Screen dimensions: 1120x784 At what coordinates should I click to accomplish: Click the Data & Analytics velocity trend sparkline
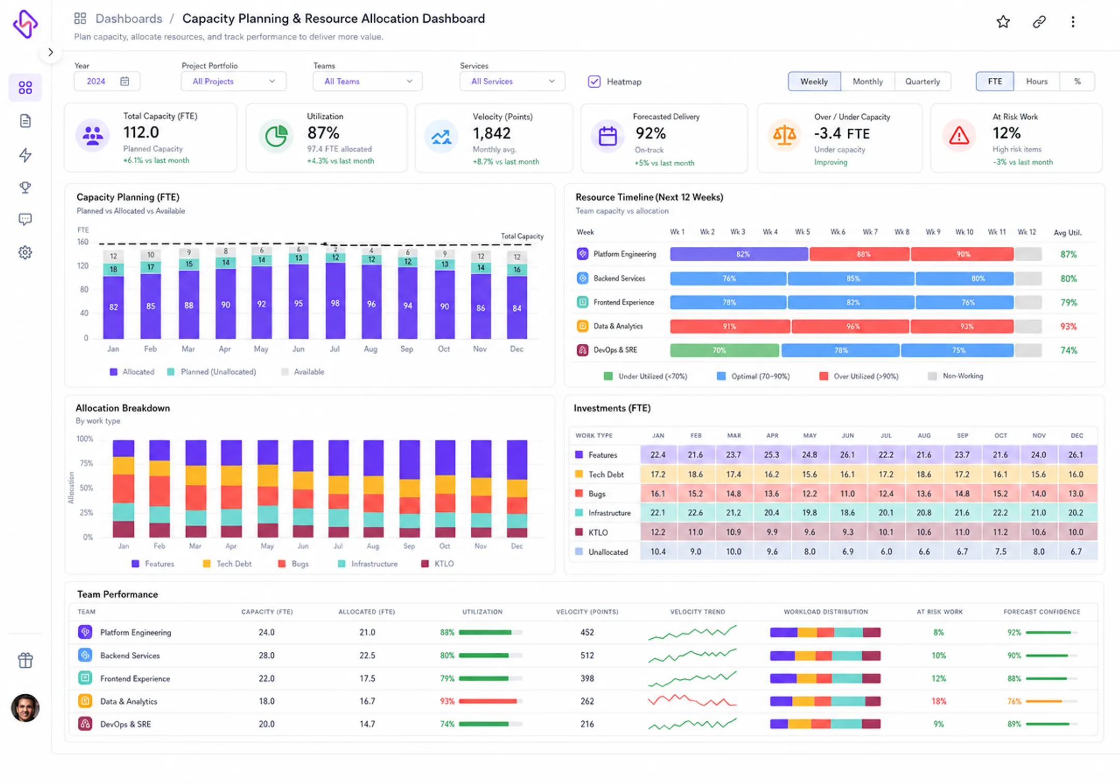pyautogui.click(x=692, y=701)
